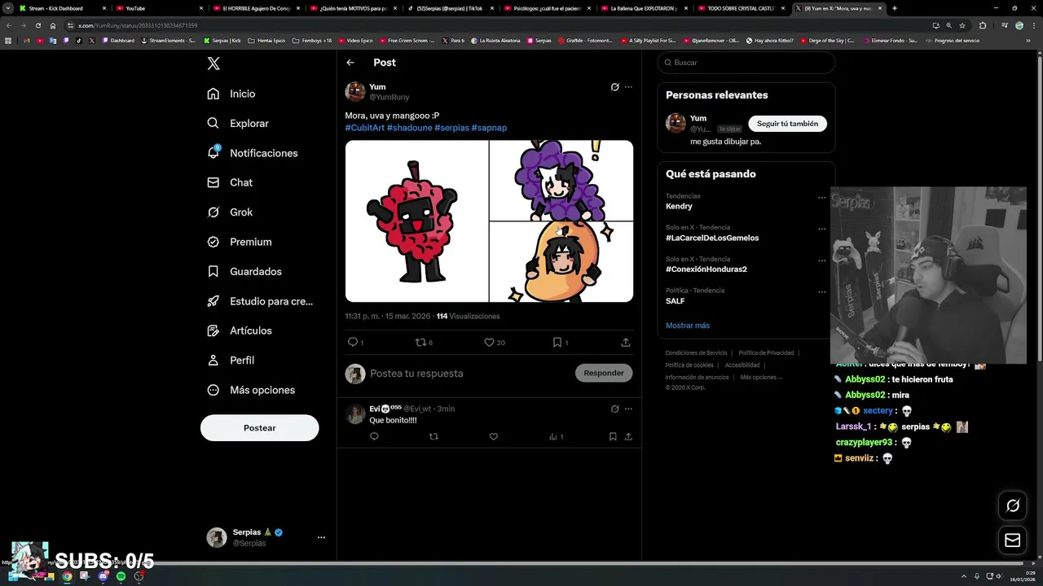
Task: Open options for #LaCarcelDeLosGemelos trend
Action: click(822, 230)
